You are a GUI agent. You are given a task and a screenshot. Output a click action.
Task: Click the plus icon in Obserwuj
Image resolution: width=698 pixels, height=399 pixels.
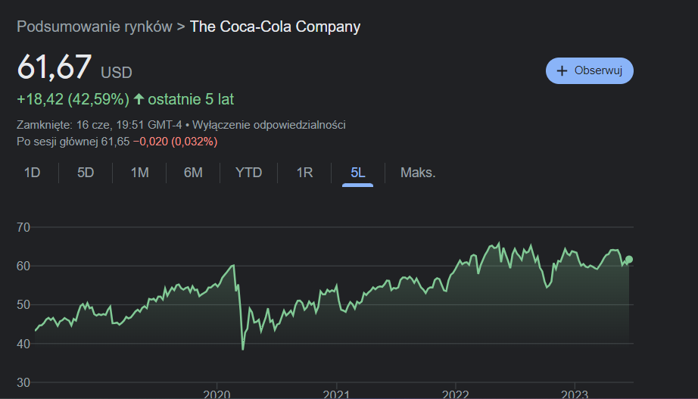[562, 70]
